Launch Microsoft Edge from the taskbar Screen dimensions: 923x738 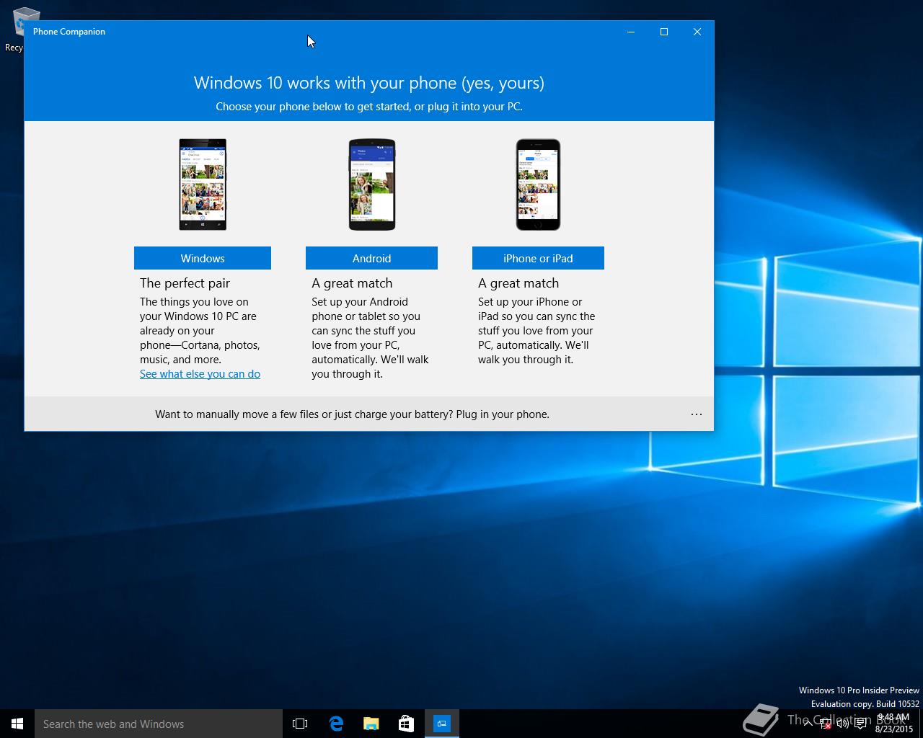pyautogui.click(x=336, y=724)
